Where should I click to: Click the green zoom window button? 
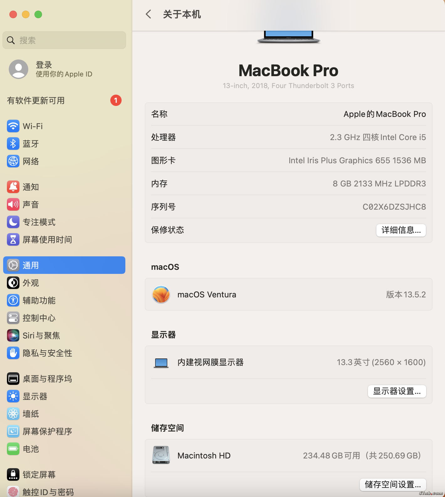[38, 14]
